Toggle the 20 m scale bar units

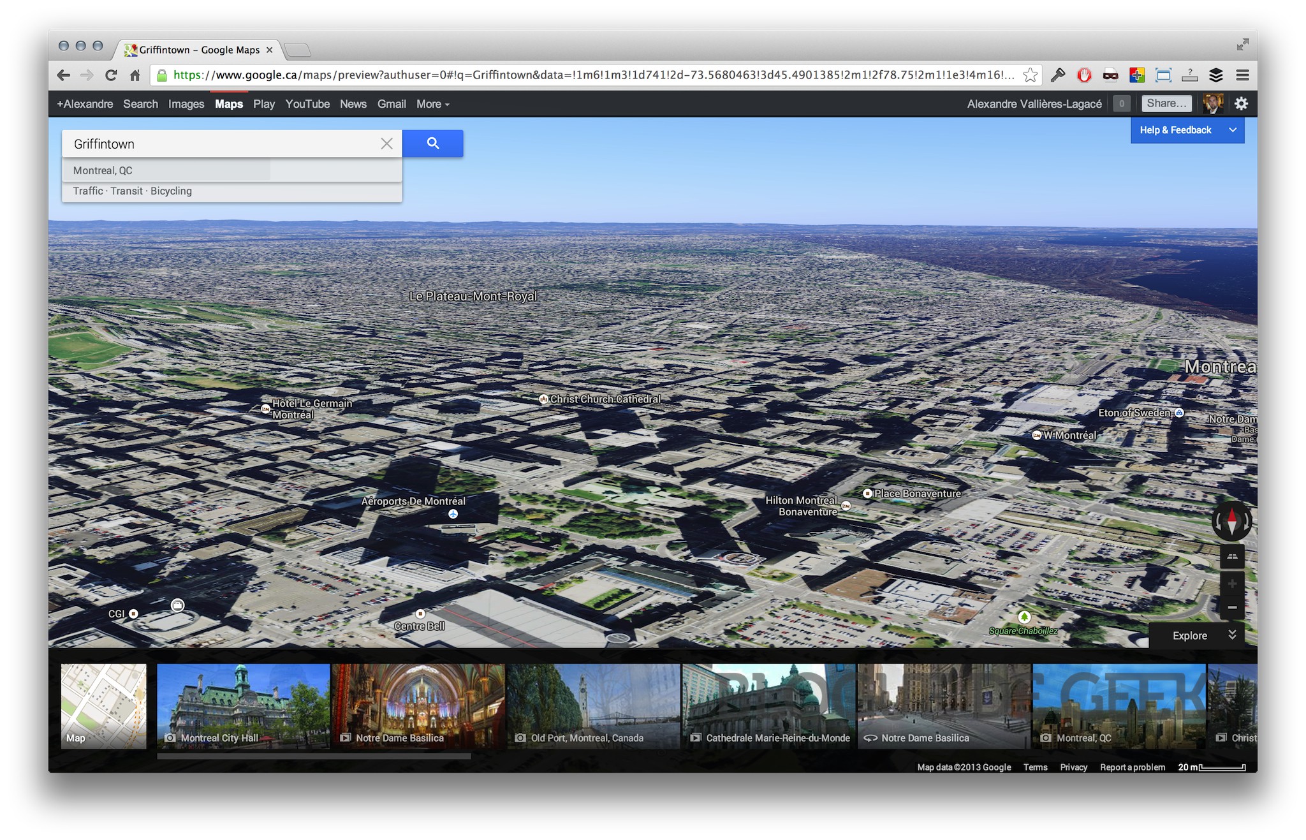coord(1212,767)
